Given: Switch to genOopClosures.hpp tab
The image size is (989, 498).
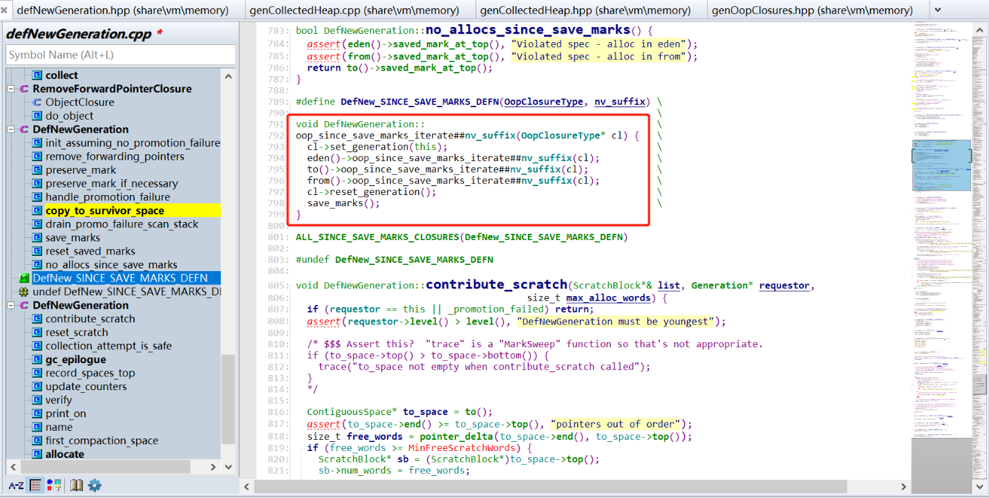Looking at the screenshot, I should (x=812, y=10).
